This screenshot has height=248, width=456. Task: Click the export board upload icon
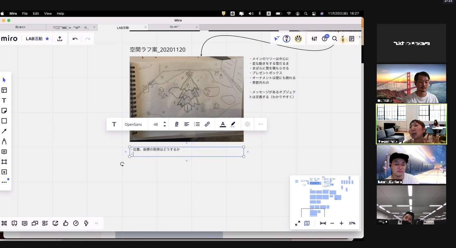60,39
